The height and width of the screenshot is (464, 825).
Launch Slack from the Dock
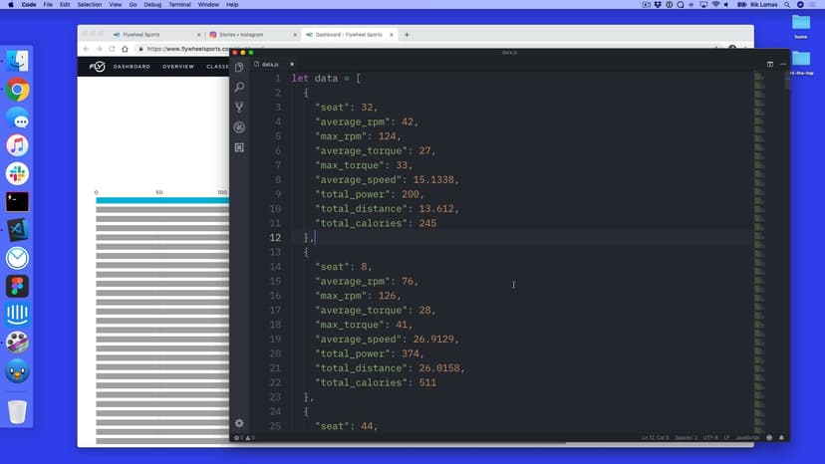[17, 173]
